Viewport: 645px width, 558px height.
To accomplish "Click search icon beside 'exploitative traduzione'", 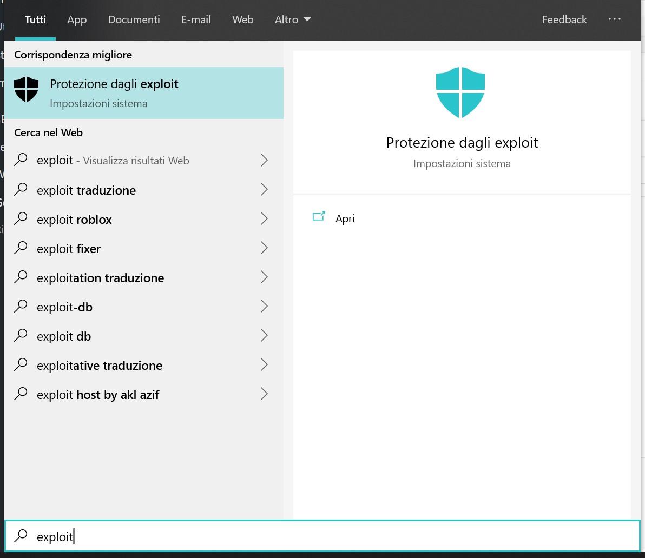I will click(x=21, y=364).
